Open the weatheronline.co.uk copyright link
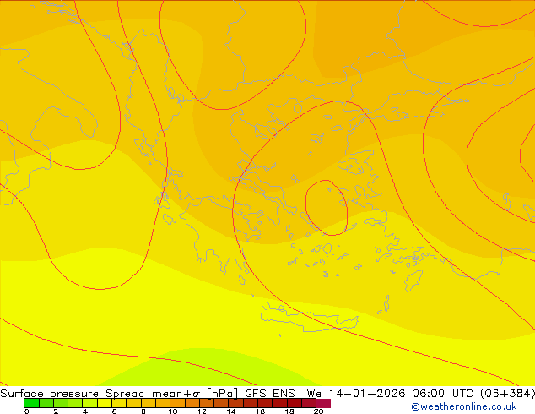The height and width of the screenshot is (414, 535). pos(464,406)
